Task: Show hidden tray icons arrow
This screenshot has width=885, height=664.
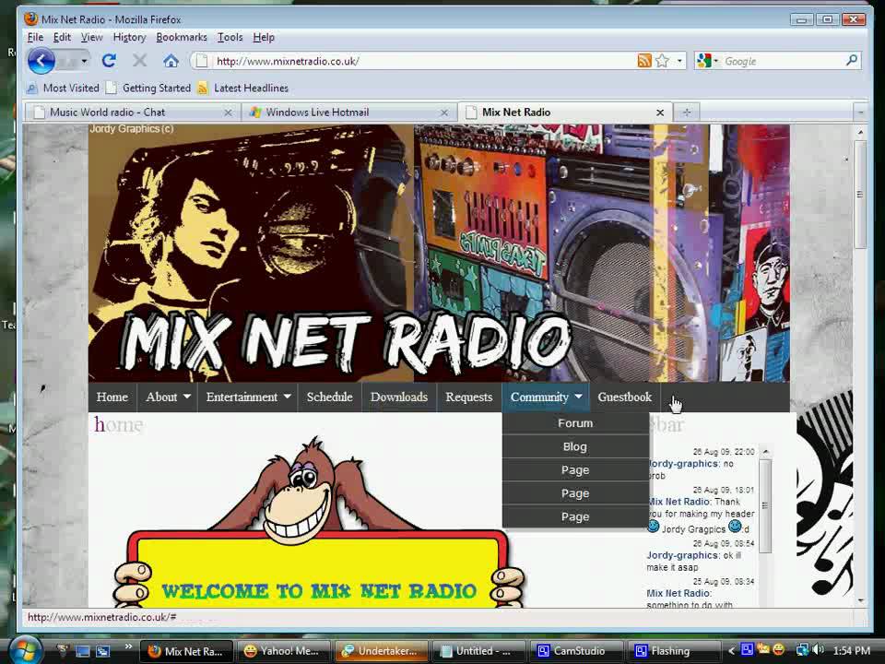Action: [731, 650]
